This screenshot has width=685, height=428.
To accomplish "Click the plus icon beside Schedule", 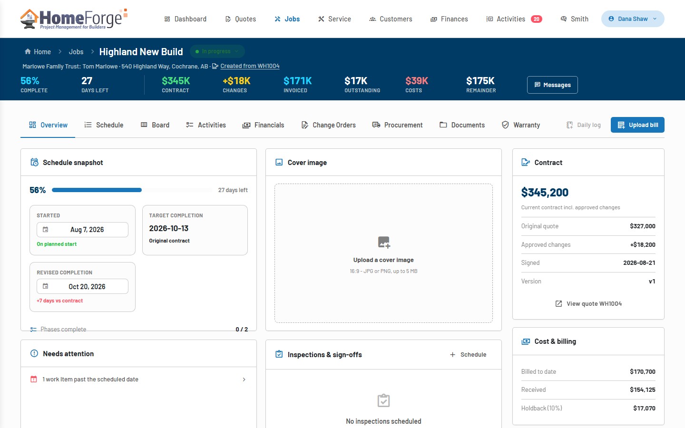I will tap(452, 354).
